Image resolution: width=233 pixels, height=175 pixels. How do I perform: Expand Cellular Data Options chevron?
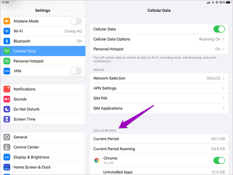(x=224, y=39)
